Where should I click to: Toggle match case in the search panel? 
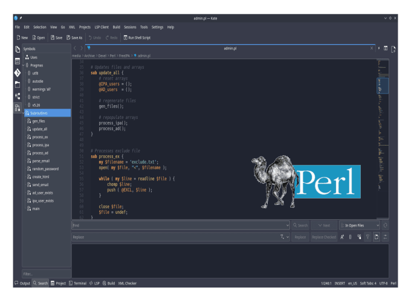click(342, 237)
